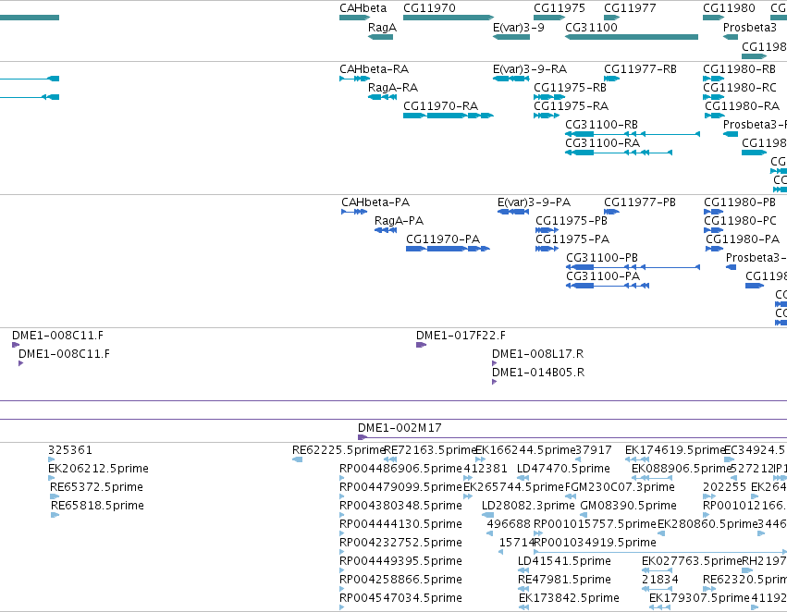Select protein CG11970-PA
Screen dimensions: 787x612
click(x=448, y=249)
